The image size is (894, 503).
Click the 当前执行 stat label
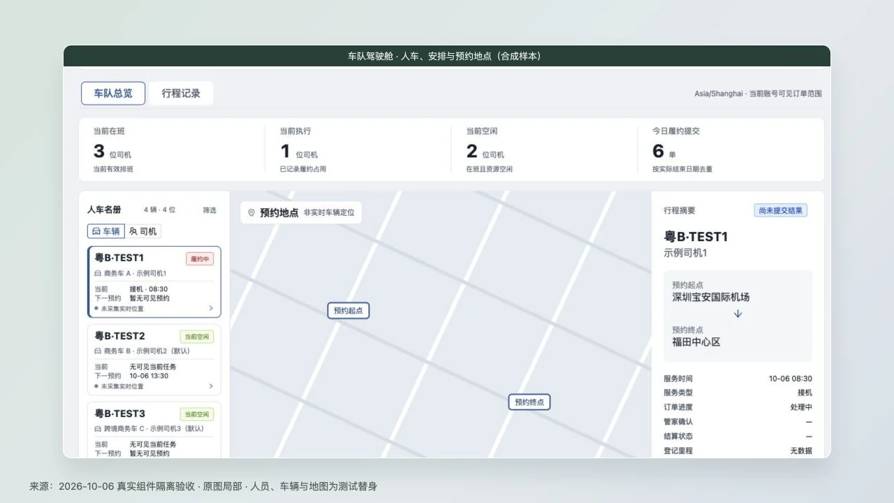coord(295,131)
